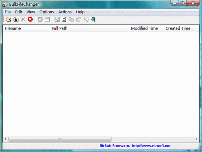The height and width of the screenshot is (152, 202).
Task: Open the File menu
Action: (8, 12)
